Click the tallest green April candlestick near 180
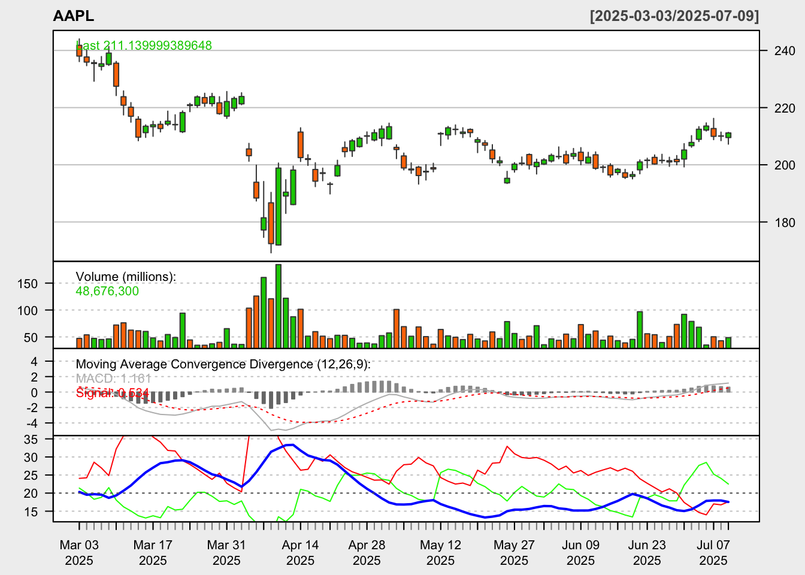This screenshot has height=575, width=805. tap(279, 207)
